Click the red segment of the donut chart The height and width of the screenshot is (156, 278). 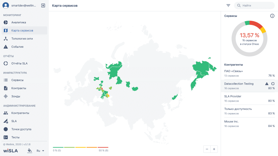(x=256, y=24)
